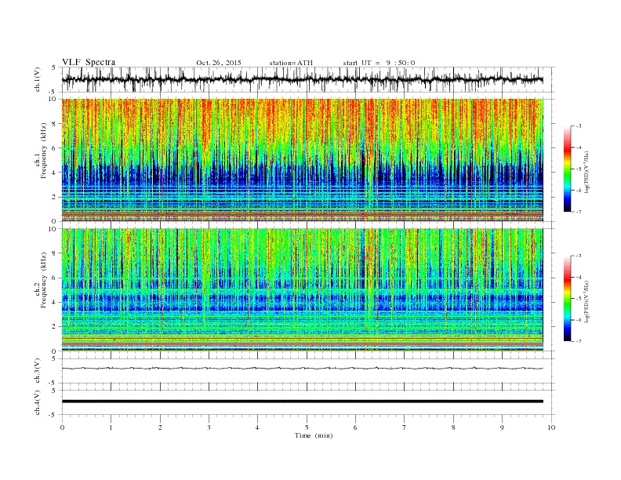
Task: Click the thick black ch.4 trace
Action: [302, 402]
